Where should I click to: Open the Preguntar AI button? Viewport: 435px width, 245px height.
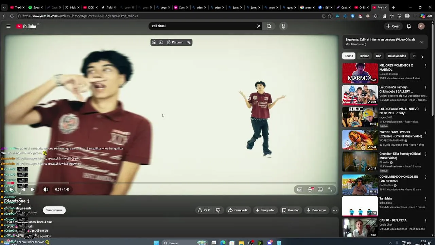coord(265,210)
